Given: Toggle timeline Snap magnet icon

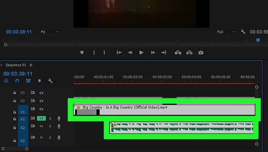Looking at the screenshot, I should tap(17, 81).
